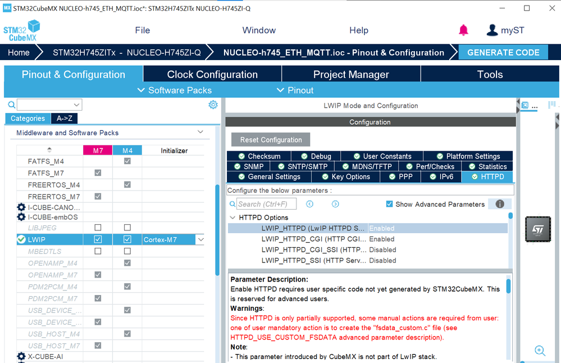Toggle FATFS_M4 M4 checkbox
This screenshot has width=561, height=363.
(127, 161)
